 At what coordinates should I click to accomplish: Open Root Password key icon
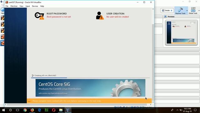39,16
